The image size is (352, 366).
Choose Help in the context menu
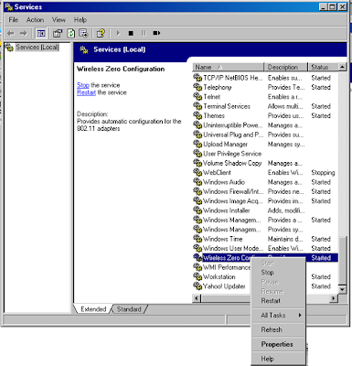[267, 359]
